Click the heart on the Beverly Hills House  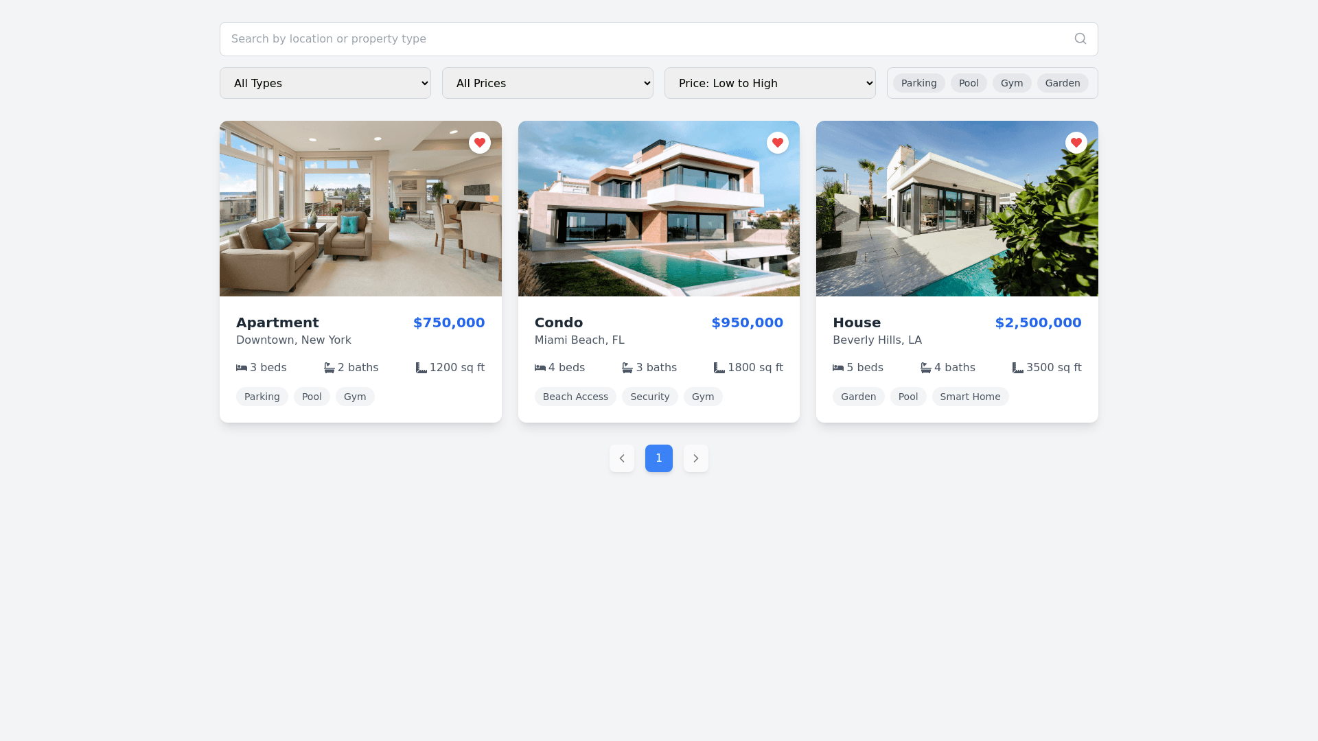(x=1076, y=143)
